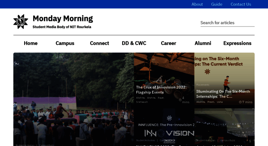Open Illuminating On The Six-Month Internships article
The height and width of the screenshot is (146, 268).
click(x=223, y=94)
